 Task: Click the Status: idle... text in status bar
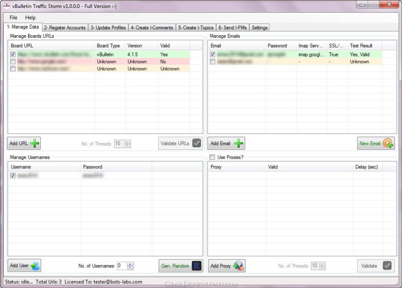pyautogui.click(x=19, y=281)
